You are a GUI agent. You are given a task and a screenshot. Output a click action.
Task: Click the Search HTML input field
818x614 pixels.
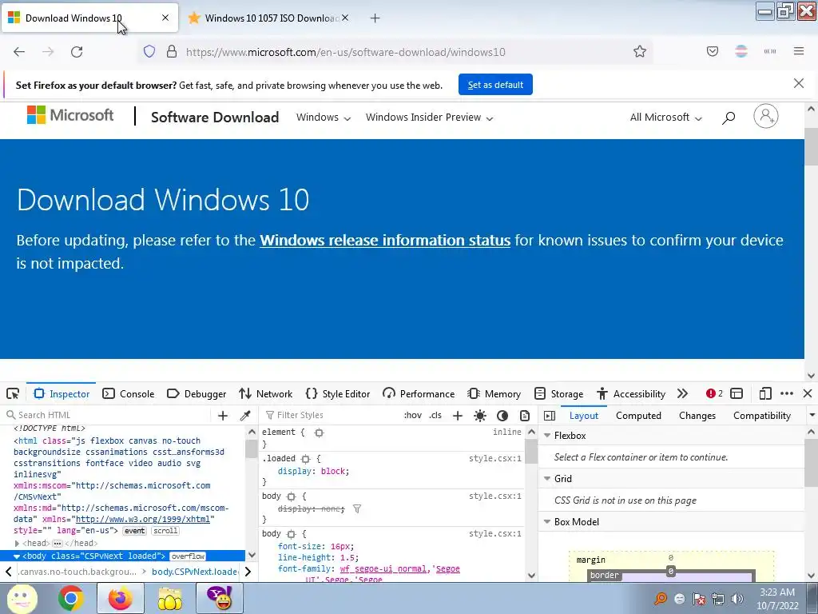point(107,415)
